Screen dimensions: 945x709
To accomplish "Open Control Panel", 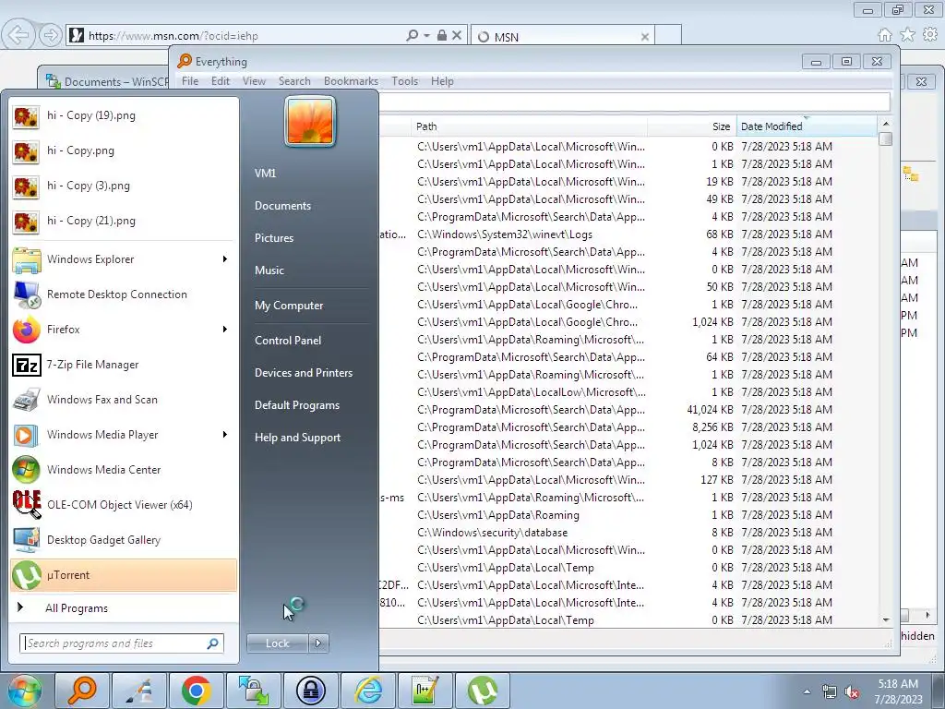I will coord(288,341).
